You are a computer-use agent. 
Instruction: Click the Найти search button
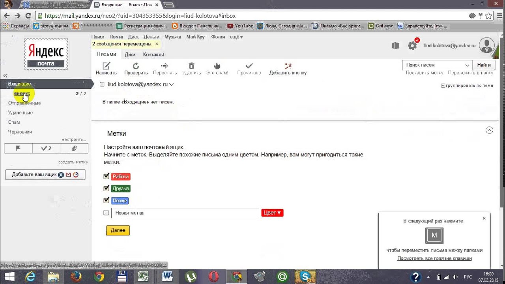pos(484,65)
